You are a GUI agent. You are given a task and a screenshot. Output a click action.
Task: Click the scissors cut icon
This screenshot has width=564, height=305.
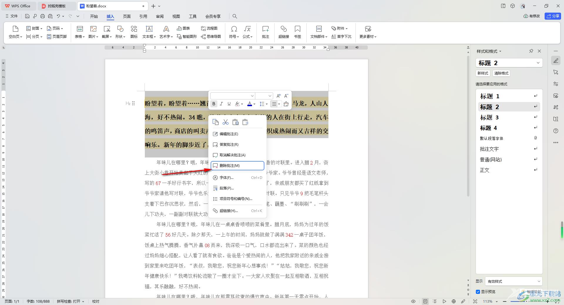pyautogui.click(x=226, y=122)
